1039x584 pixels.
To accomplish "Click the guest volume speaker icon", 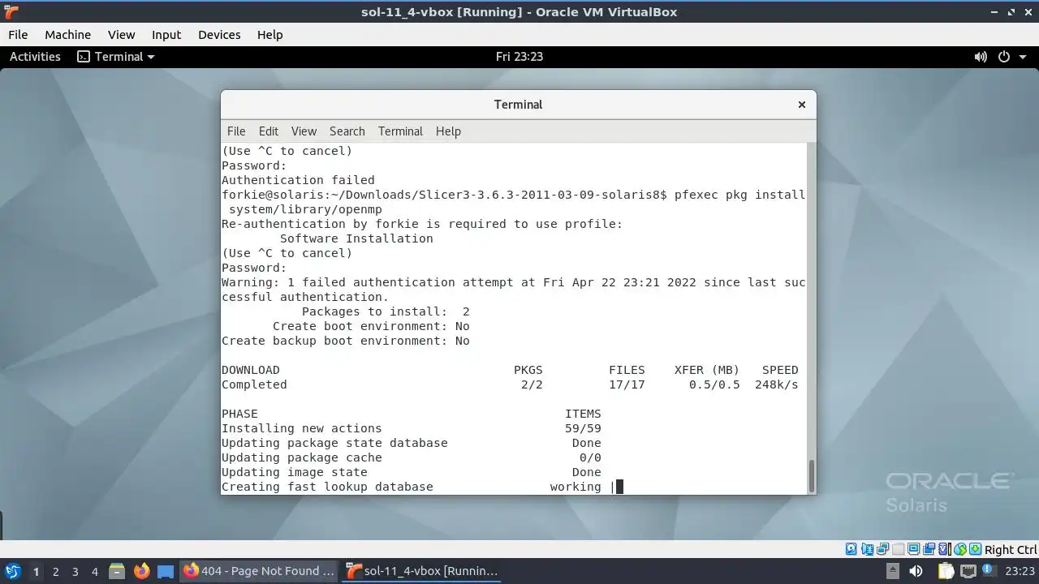I will 981,57.
